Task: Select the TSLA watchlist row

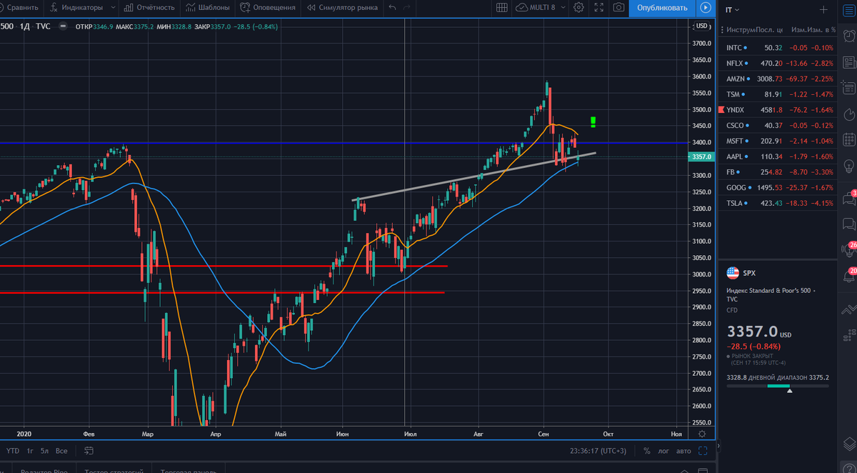Action: pos(776,203)
